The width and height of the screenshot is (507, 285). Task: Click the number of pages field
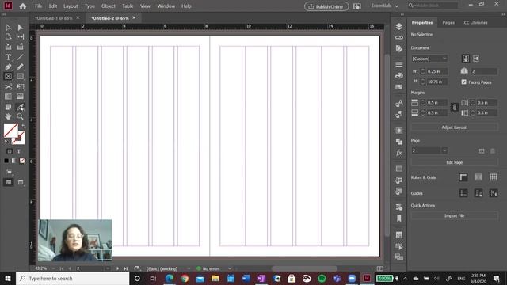[x=484, y=71]
